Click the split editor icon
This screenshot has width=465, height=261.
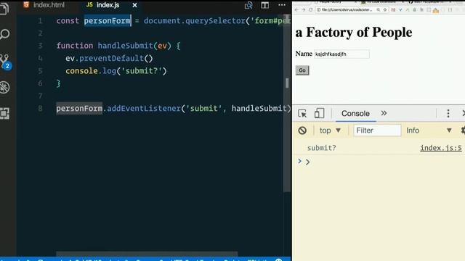click(264, 5)
